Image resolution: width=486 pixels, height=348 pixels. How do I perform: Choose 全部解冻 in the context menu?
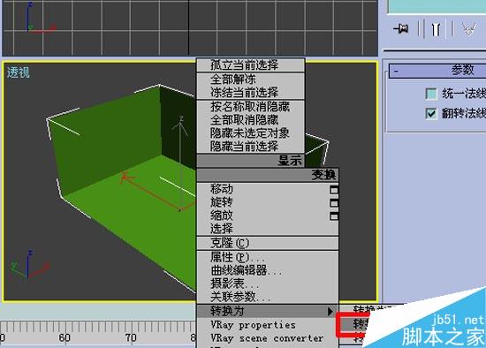(x=250, y=79)
